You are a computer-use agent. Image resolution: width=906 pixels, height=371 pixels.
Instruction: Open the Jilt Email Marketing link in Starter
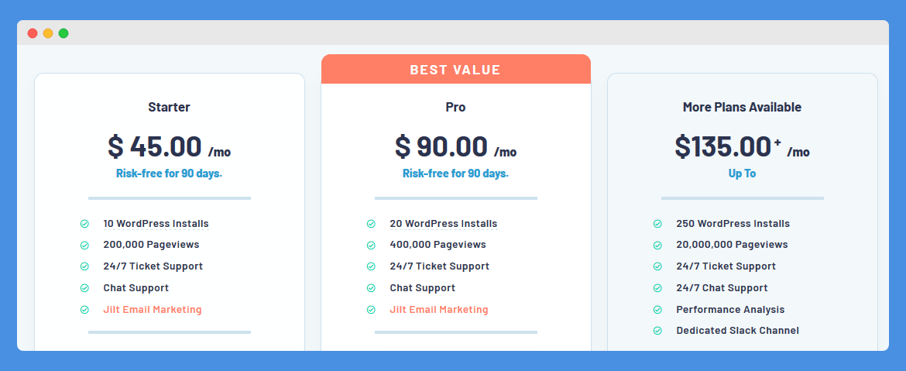point(153,310)
